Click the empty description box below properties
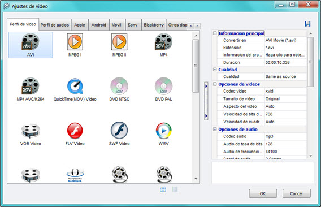 pos(263,172)
